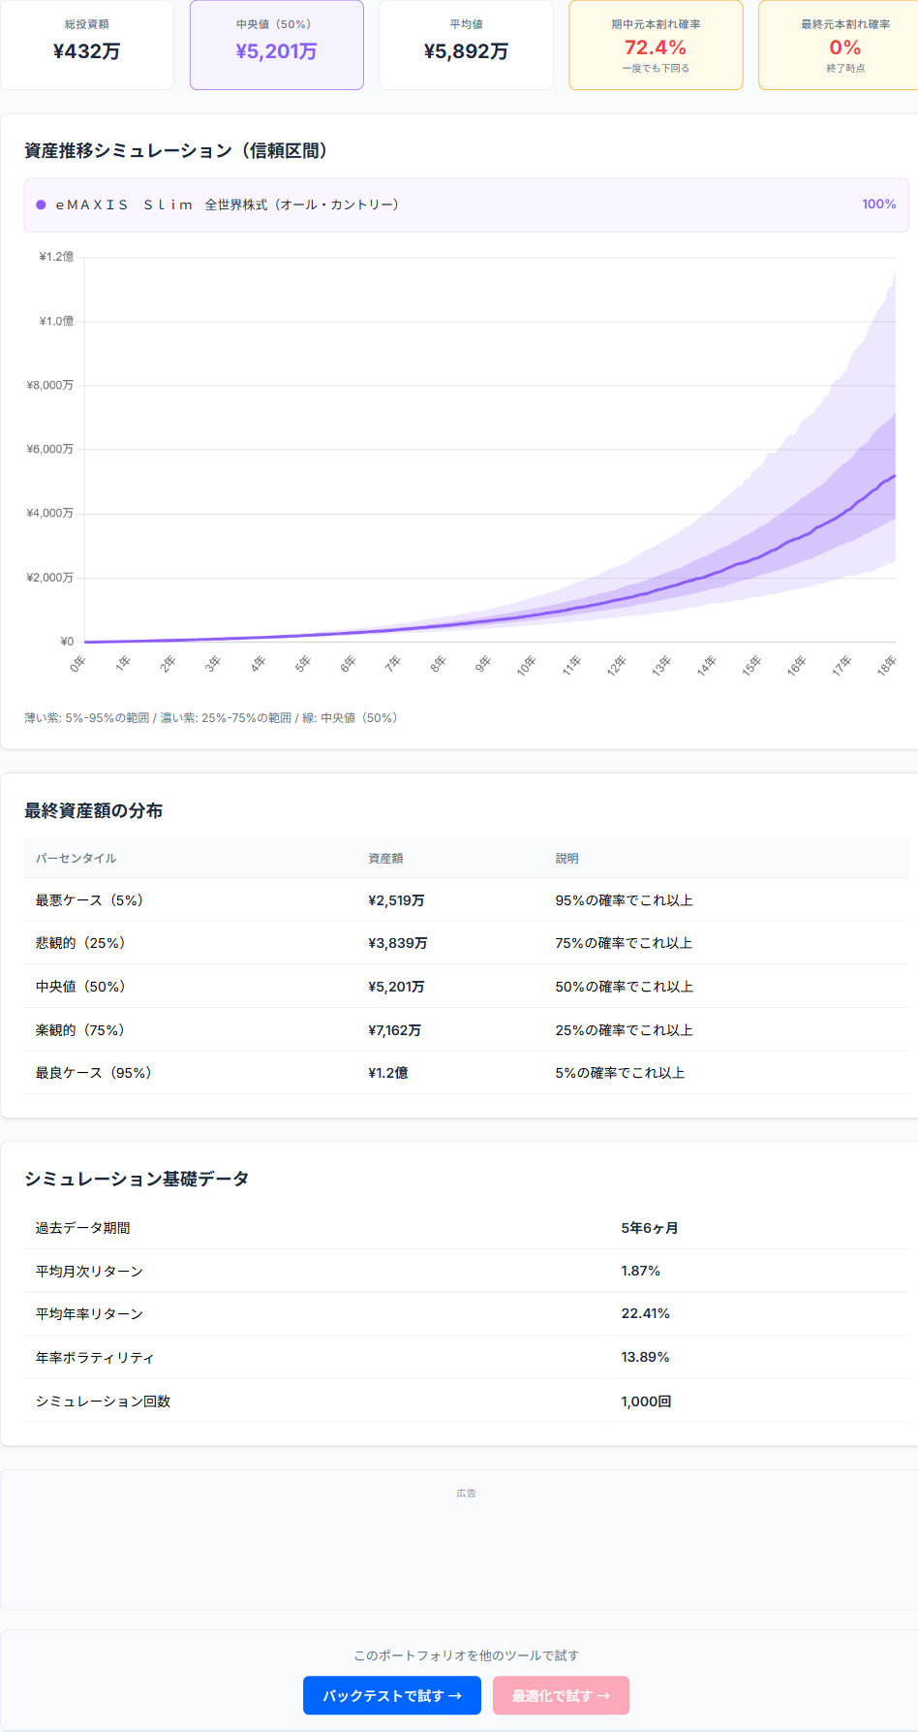Click the 22.41% value
The image size is (918, 1732).
[646, 1313]
